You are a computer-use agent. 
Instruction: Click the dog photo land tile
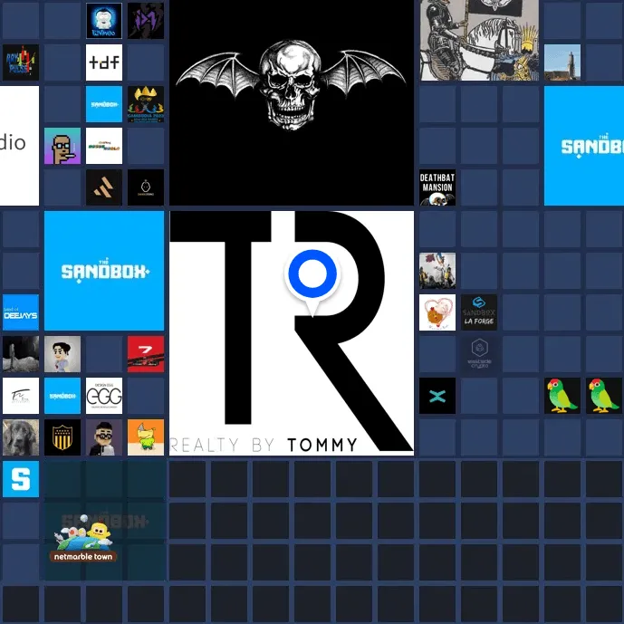coord(21,437)
